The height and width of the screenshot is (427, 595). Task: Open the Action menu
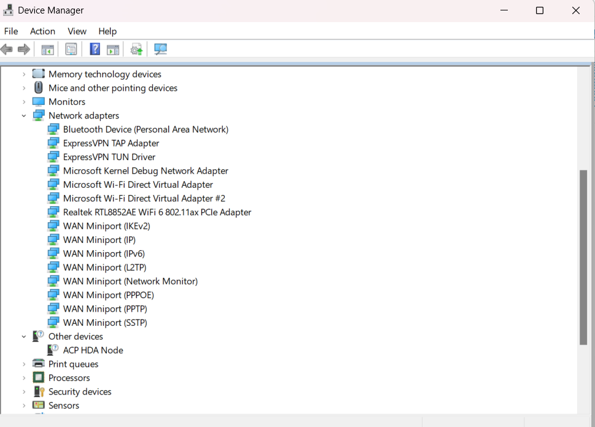42,31
